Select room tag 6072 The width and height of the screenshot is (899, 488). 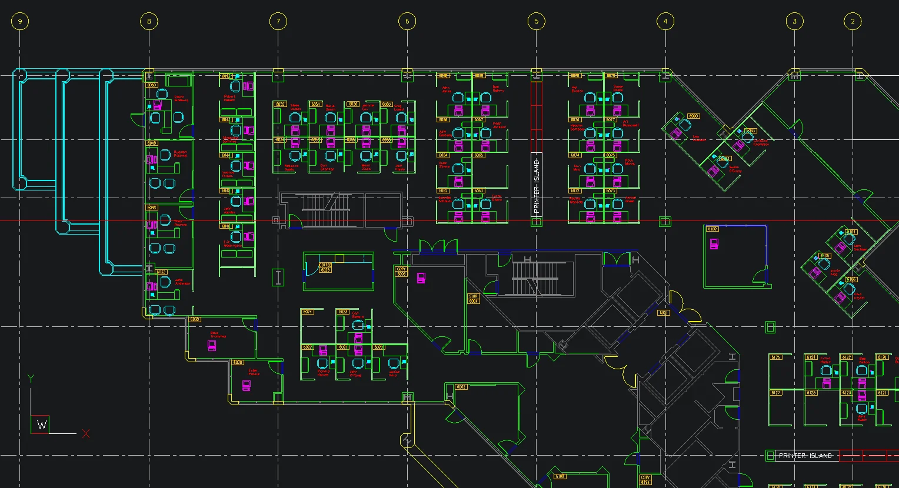[575, 190]
